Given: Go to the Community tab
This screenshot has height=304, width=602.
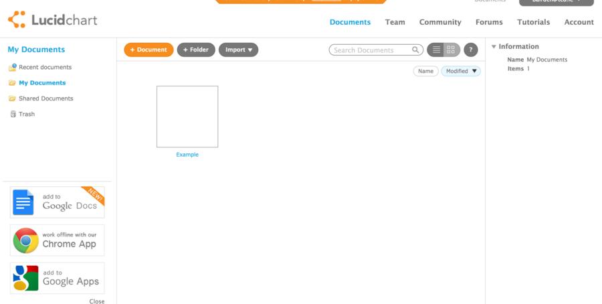Looking at the screenshot, I should pos(440,22).
